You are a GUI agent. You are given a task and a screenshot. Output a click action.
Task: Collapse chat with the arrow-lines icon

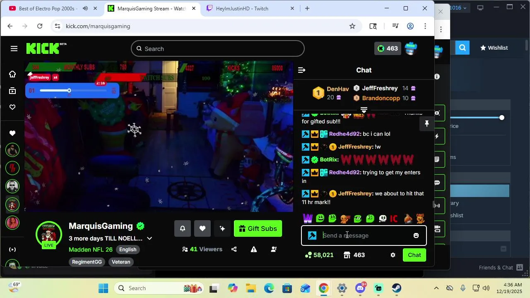302,70
